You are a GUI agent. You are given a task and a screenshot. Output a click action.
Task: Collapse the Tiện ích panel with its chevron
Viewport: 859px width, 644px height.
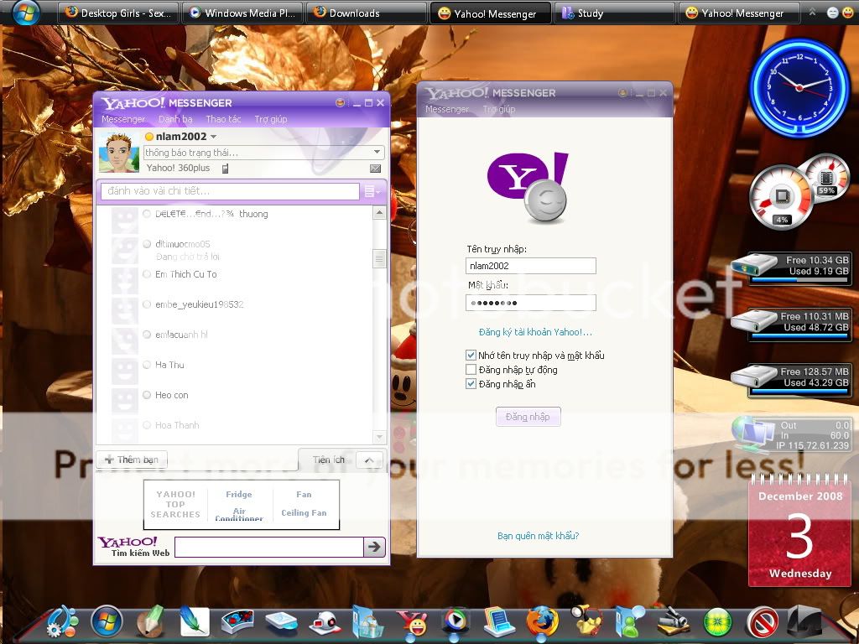pyautogui.click(x=369, y=460)
